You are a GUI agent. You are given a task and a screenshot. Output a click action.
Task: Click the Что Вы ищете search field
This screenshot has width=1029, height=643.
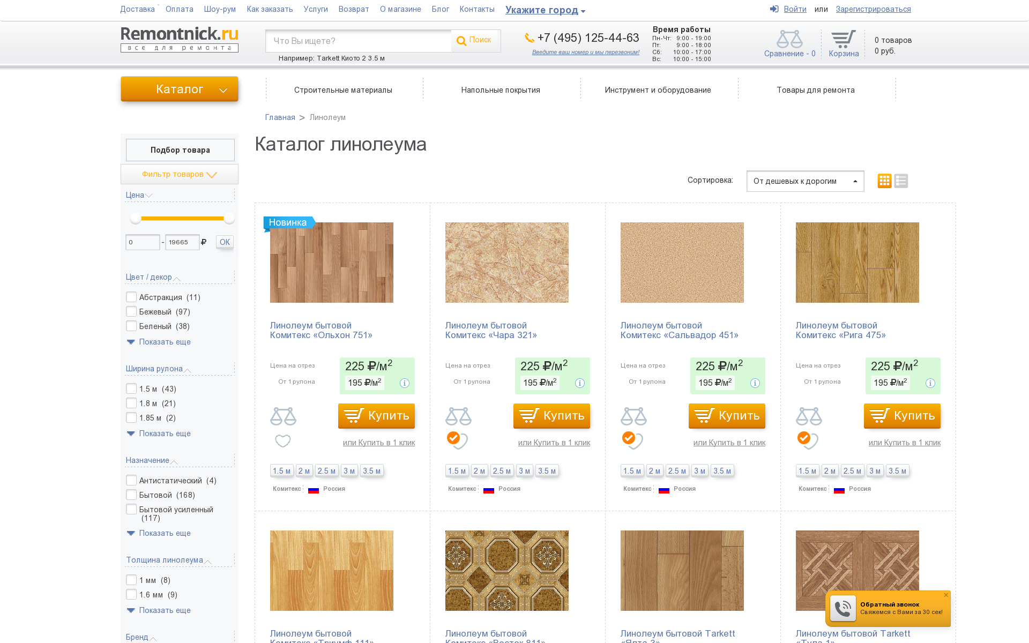pos(358,41)
